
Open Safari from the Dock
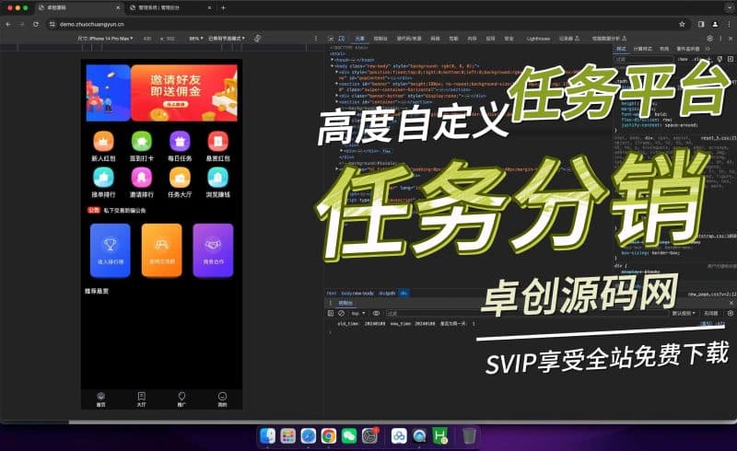coord(309,436)
